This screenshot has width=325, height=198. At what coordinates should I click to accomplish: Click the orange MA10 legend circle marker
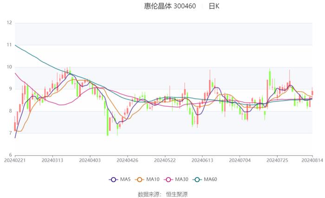142,179
